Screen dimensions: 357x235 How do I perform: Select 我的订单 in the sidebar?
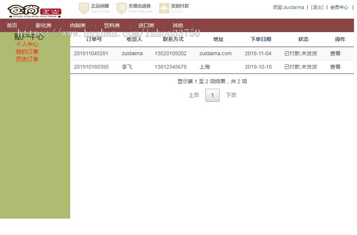point(27,52)
